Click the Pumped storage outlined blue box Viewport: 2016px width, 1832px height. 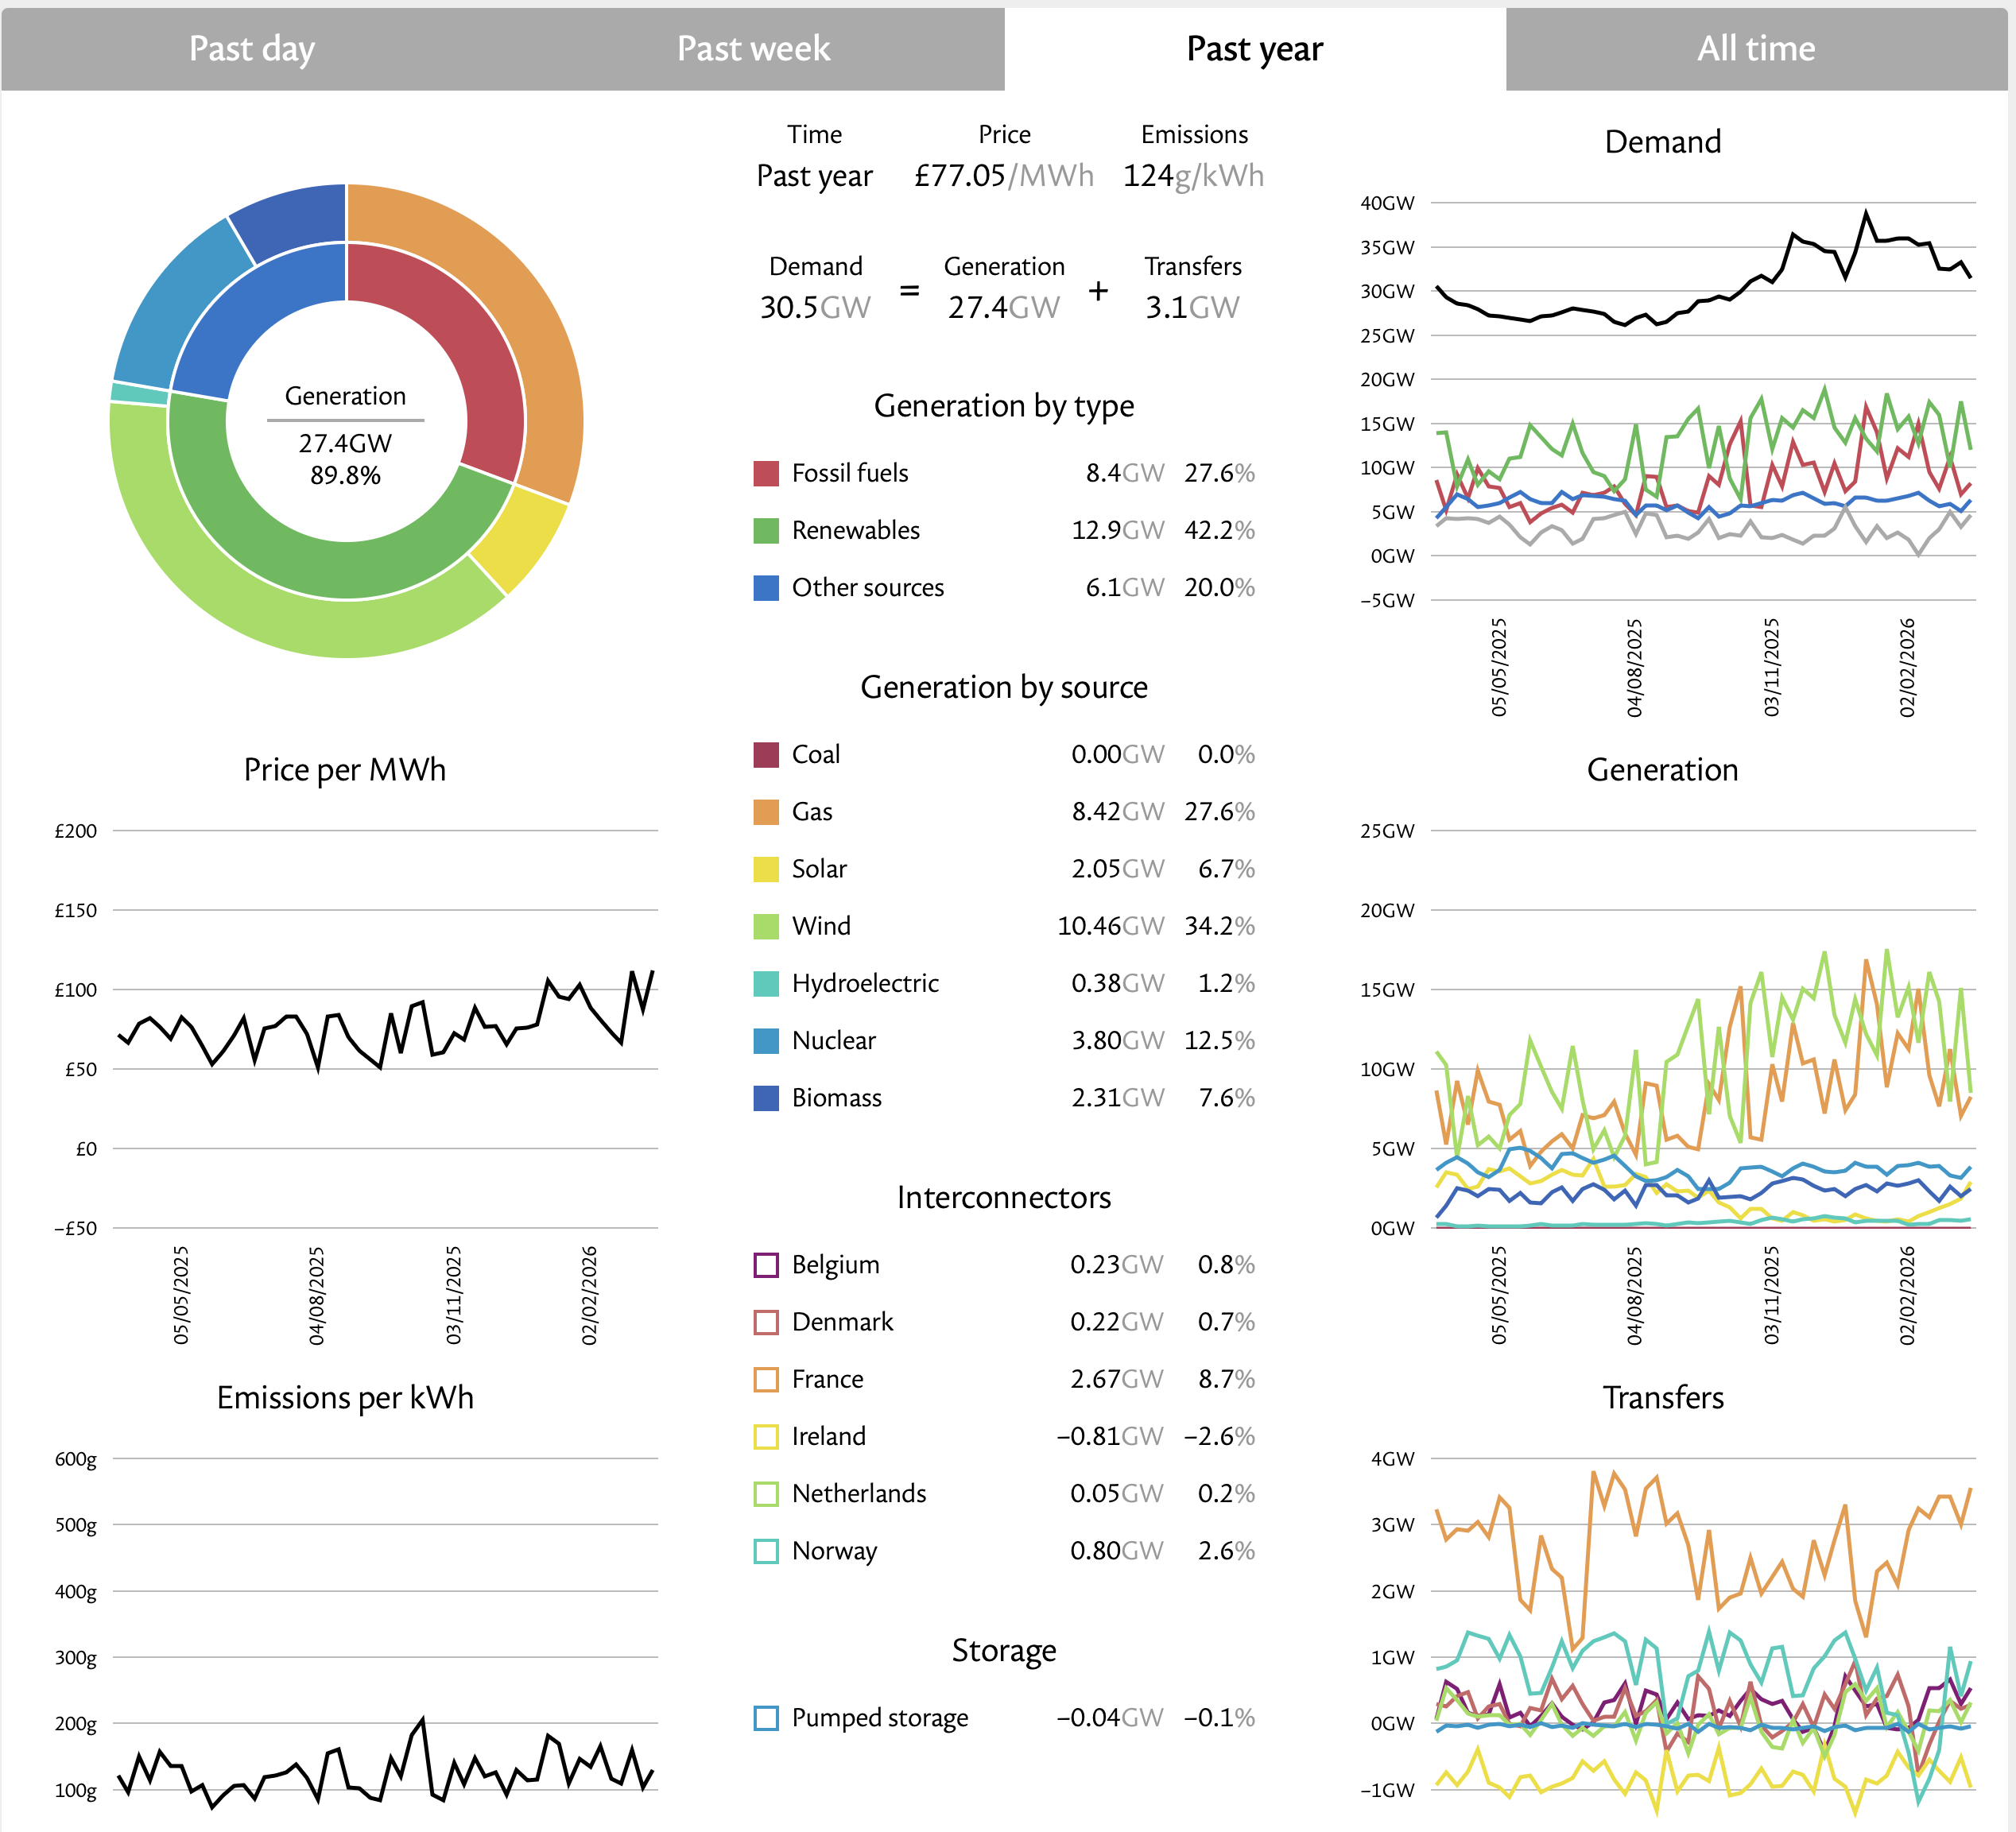[x=766, y=1718]
